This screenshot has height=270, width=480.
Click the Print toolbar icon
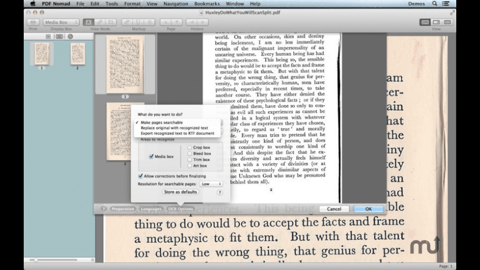[x=33, y=22]
